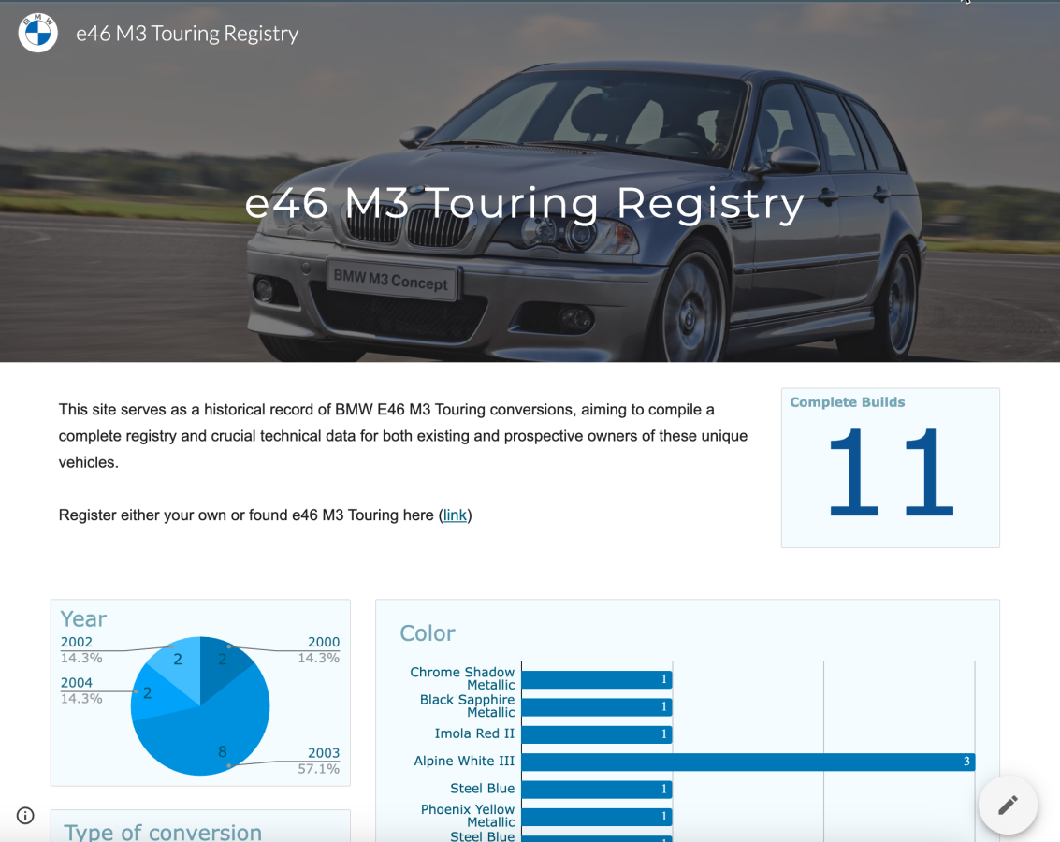Click the large page heading over the car
The width and height of the screenshot is (1060, 842).
tap(525, 203)
